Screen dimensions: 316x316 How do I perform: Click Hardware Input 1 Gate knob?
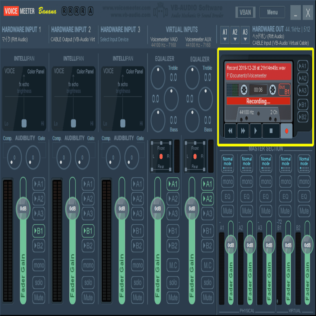pos(33,157)
